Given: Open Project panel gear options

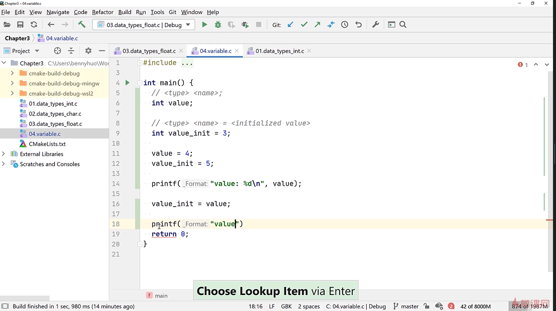Looking at the screenshot, I should click(88, 51).
